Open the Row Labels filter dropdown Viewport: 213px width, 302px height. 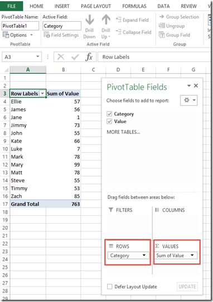pos(42,93)
